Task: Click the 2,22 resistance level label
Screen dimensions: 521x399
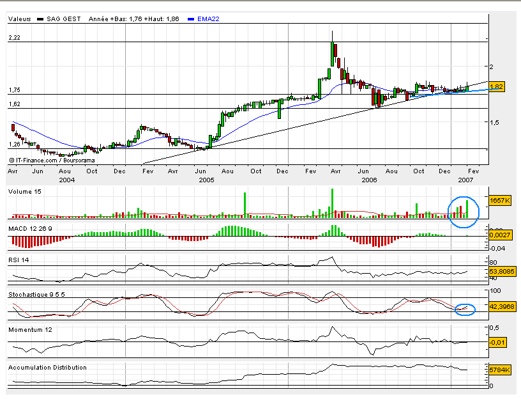Action: tap(15, 38)
